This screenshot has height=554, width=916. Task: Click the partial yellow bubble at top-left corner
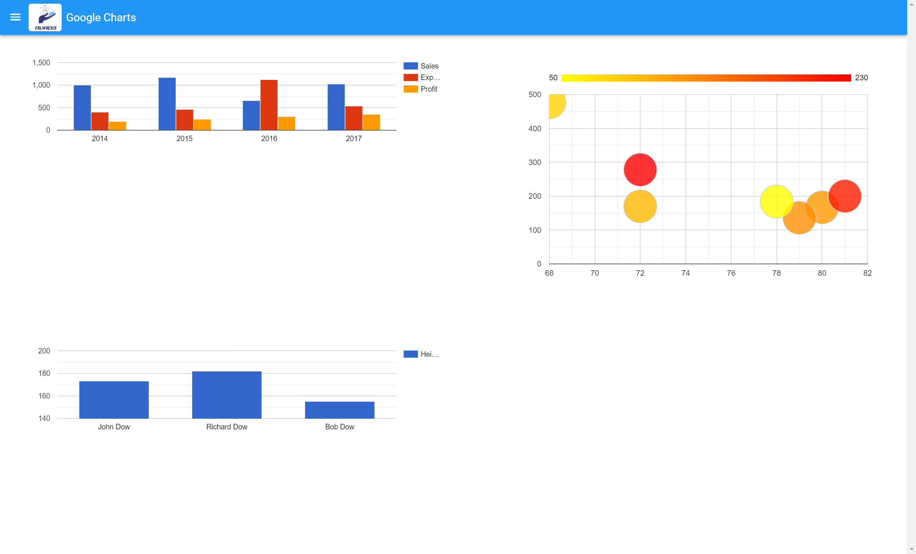pyautogui.click(x=556, y=105)
